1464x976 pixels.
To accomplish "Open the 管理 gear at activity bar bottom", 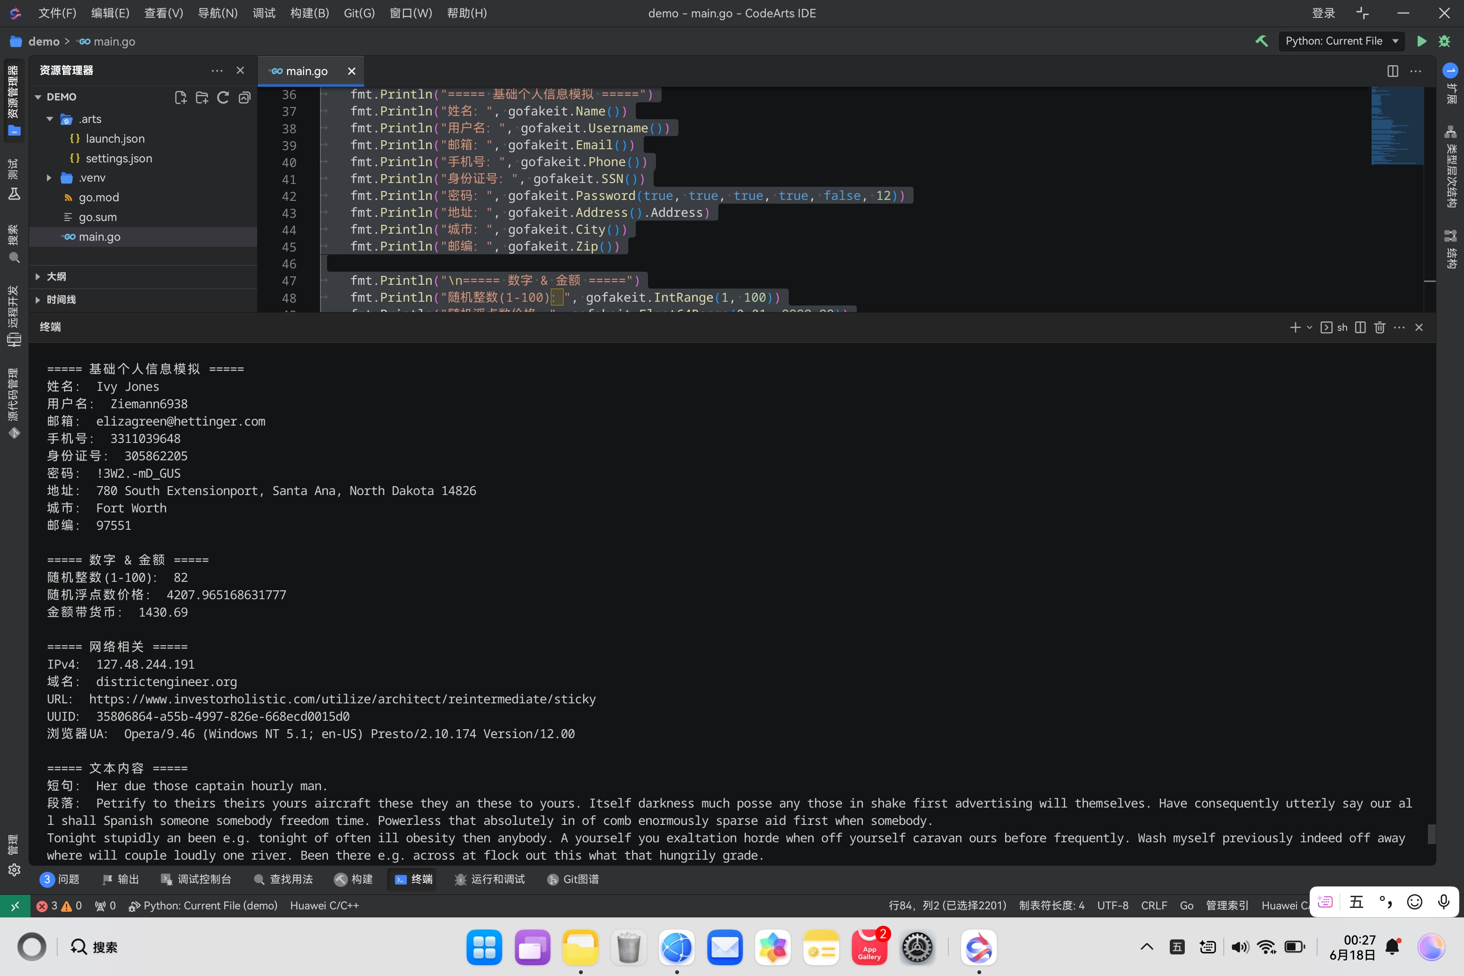I will coord(14,855).
